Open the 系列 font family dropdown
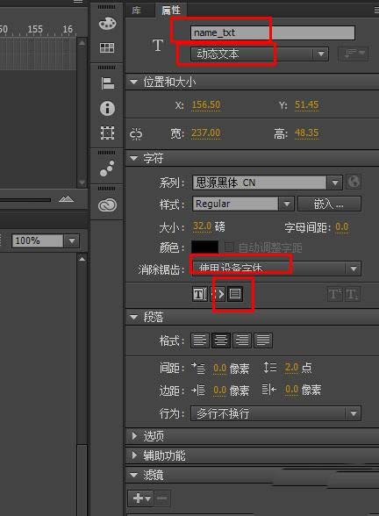This screenshot has width=379, height=516. click(x=267, y=183)
